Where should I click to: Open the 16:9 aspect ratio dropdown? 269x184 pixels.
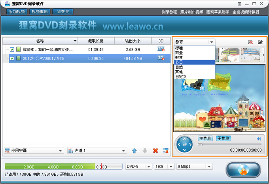point(164,166)
